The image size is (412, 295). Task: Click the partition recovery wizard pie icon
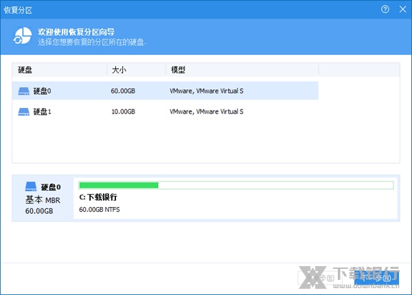(x=23, y=36)
